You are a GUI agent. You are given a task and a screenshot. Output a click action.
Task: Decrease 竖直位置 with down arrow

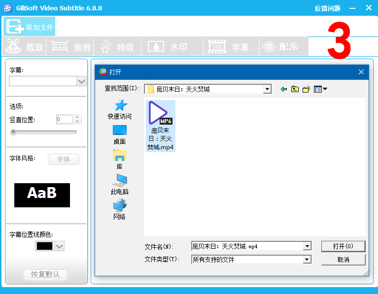pyautogui.click(x=77, y=122)
